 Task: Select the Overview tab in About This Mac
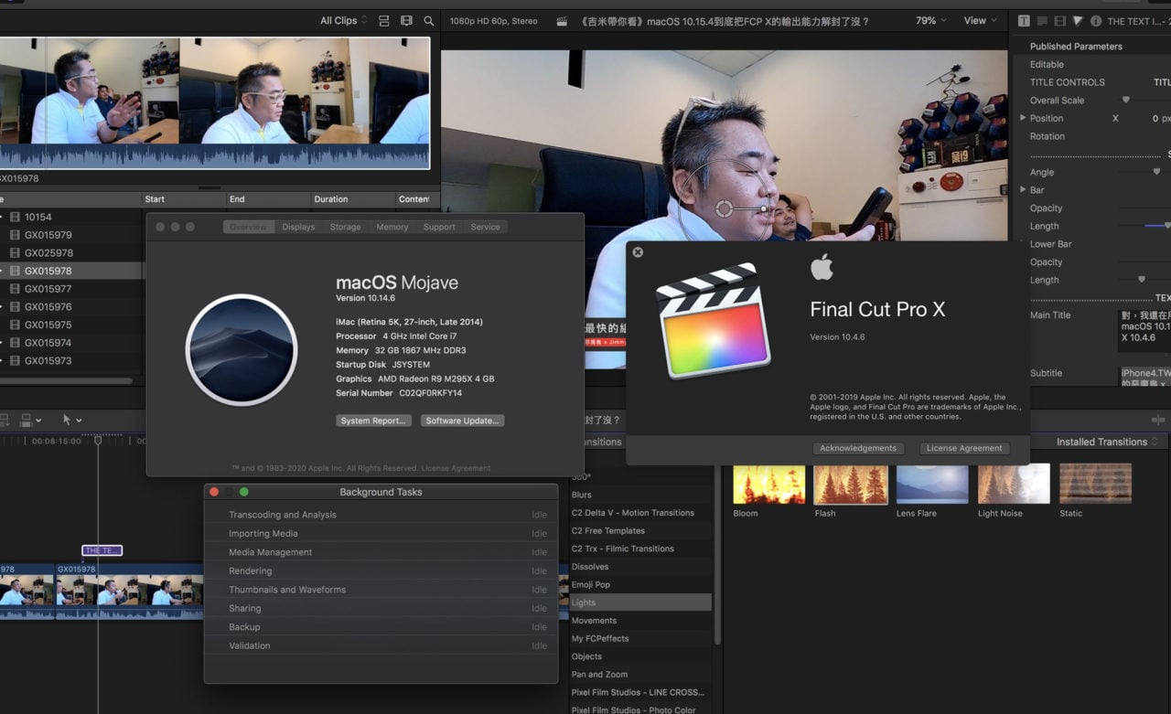(x=248, y=227)
